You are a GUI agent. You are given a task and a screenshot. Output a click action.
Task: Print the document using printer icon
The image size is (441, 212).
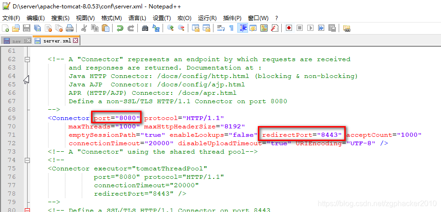pyautogui.click(x=70, y=28)
